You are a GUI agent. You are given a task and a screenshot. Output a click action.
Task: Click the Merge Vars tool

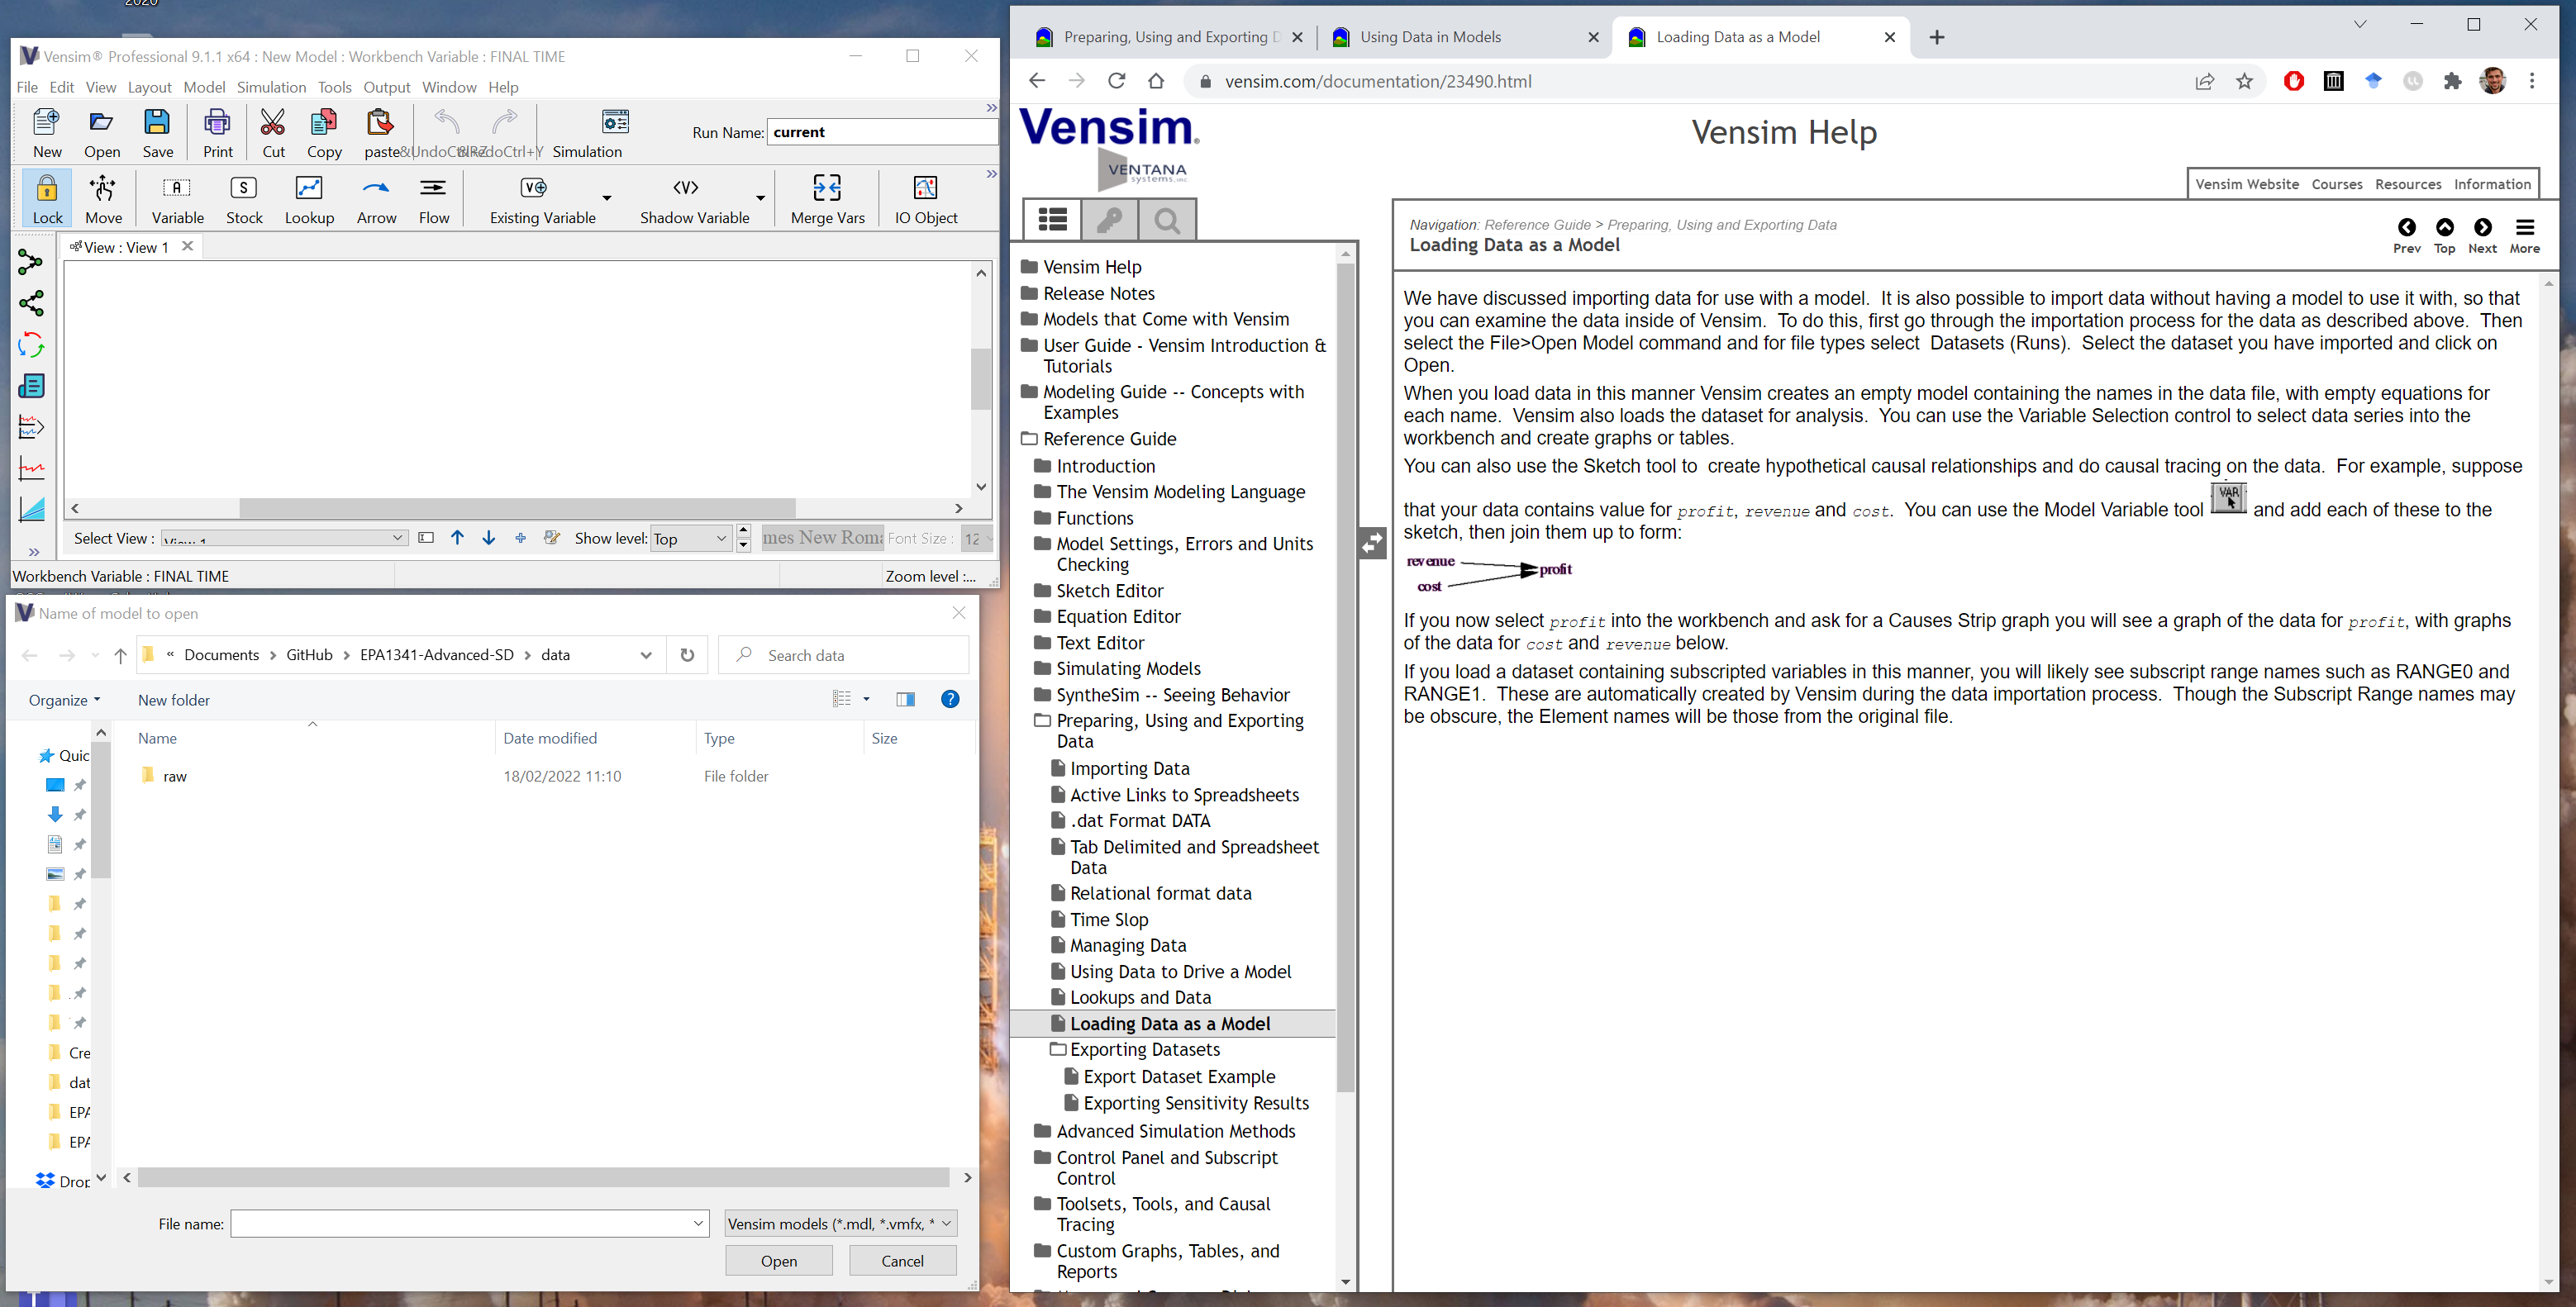click(x=827, y=198)
